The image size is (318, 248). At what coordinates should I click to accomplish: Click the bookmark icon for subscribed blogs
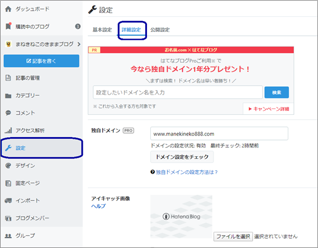click(8, 26)
